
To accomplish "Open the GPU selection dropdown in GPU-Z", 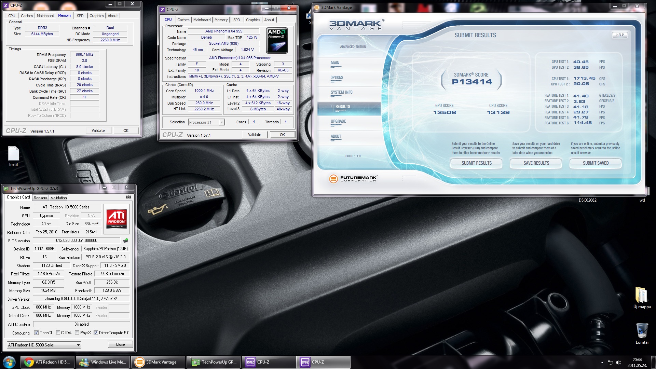I will pos(44,345).
